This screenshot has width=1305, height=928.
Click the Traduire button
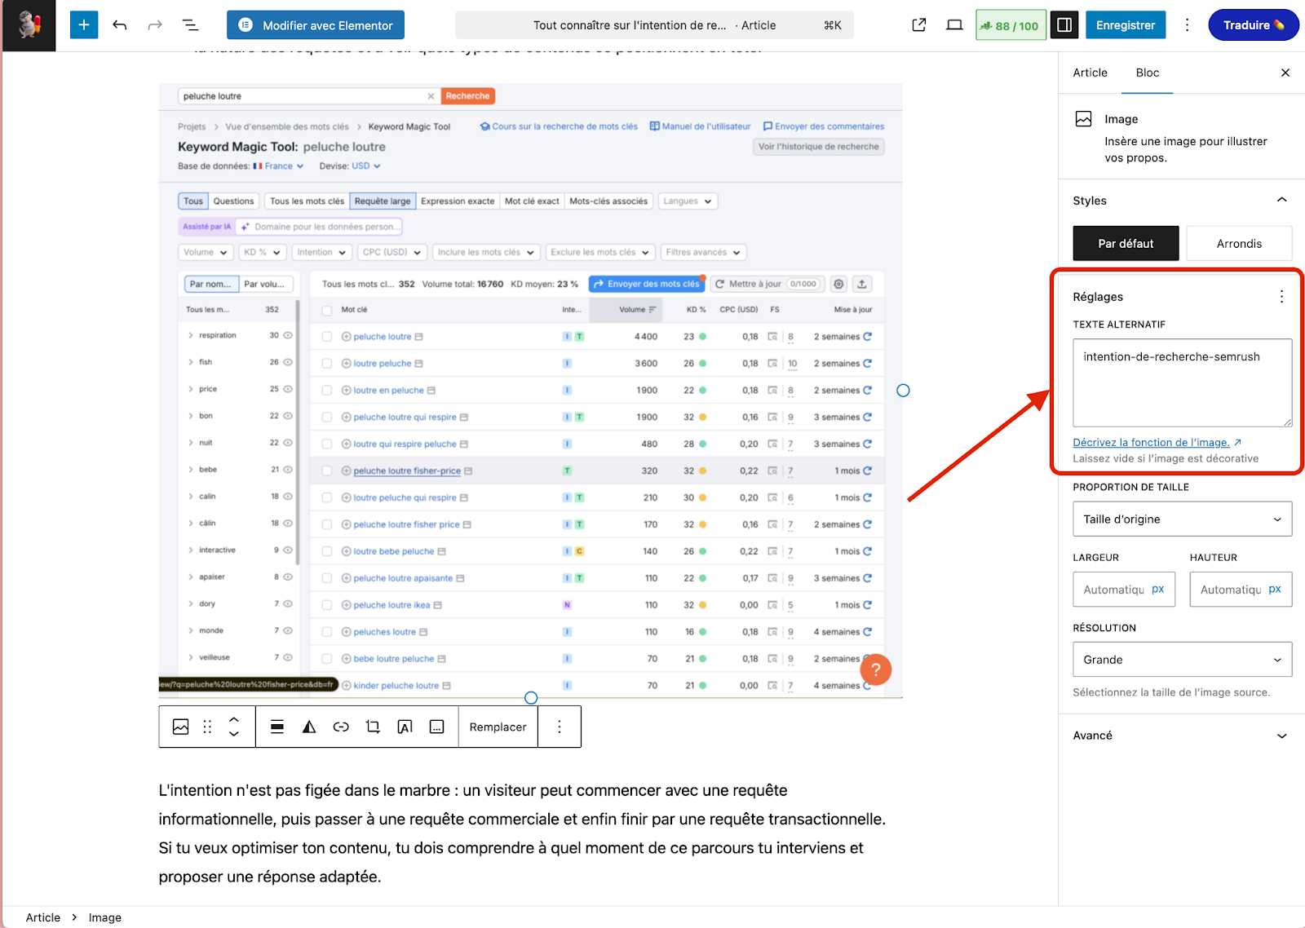tap(1254, 25)
